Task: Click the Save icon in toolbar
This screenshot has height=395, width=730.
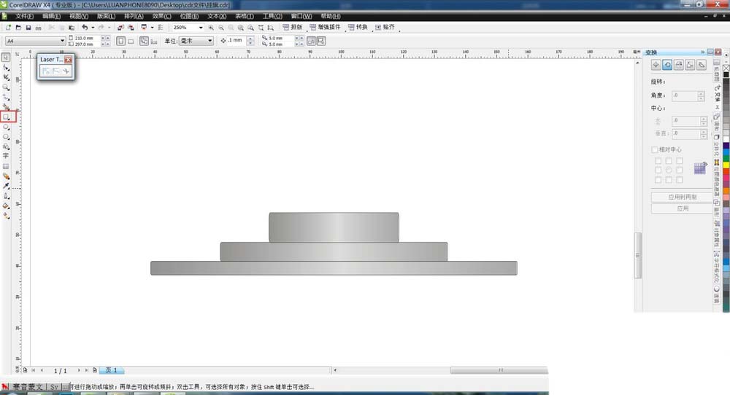Action: coord(28,28)
